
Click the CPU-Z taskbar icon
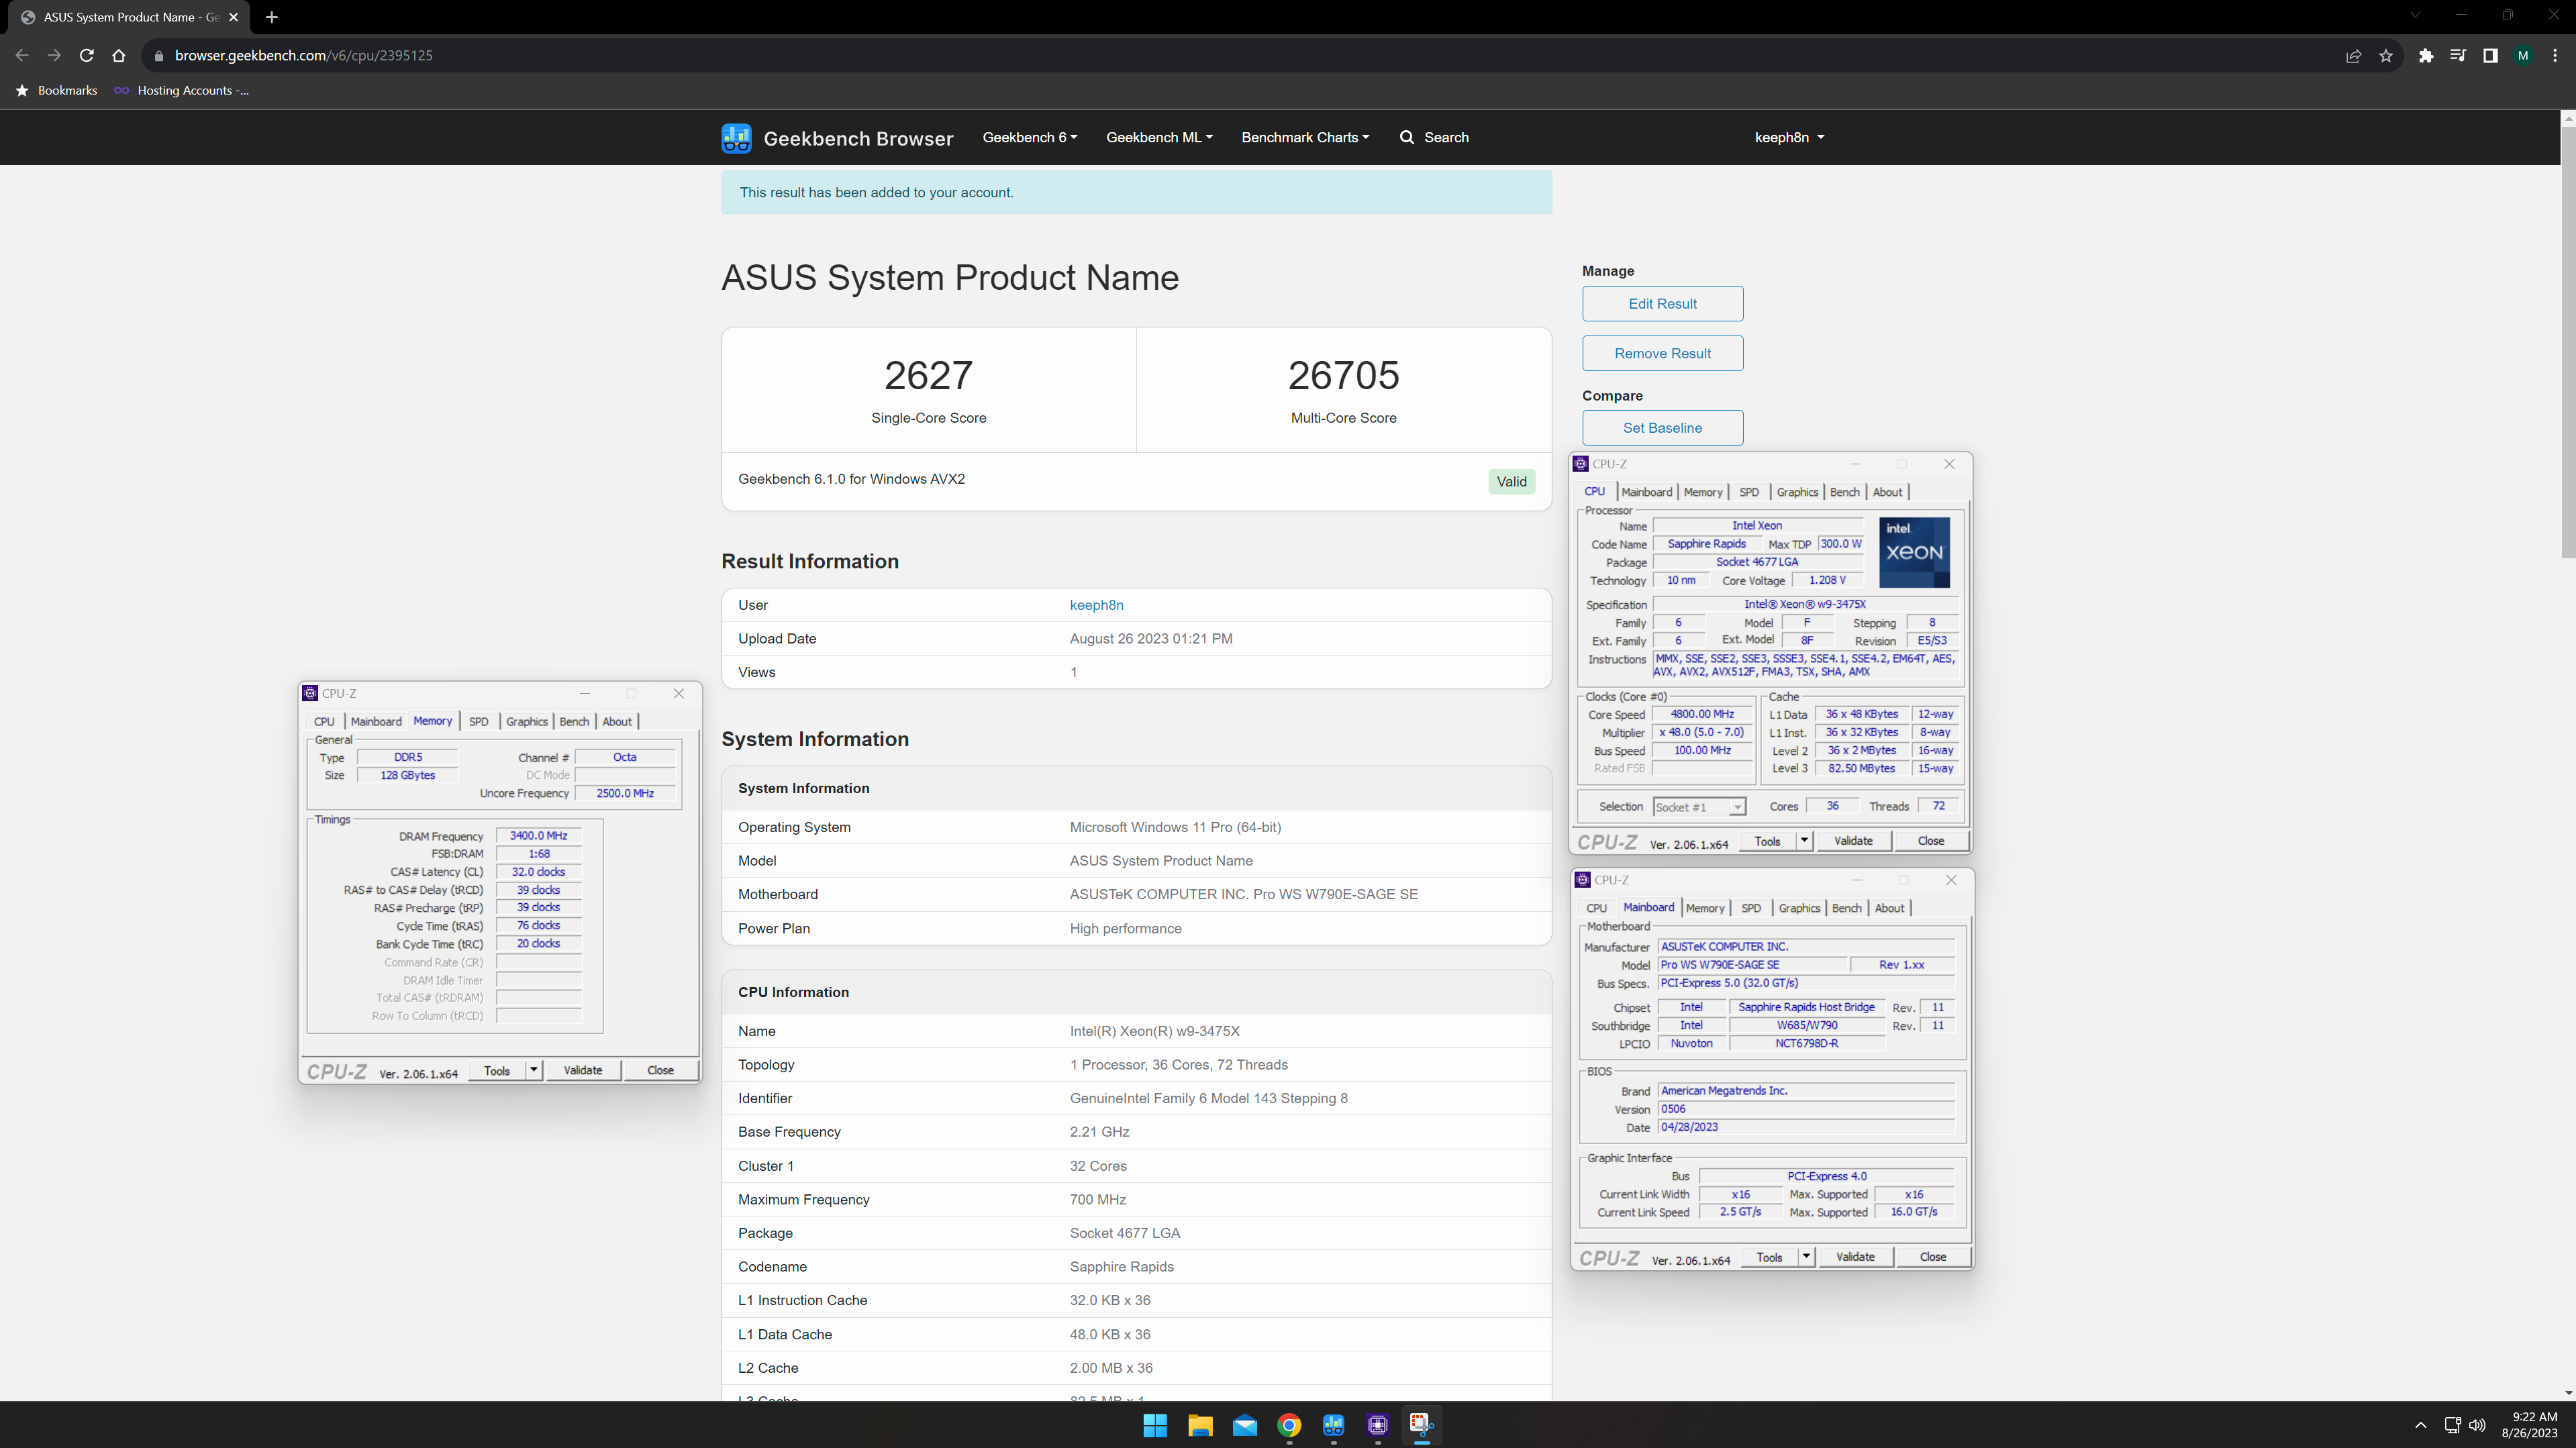point(1378,1425)
